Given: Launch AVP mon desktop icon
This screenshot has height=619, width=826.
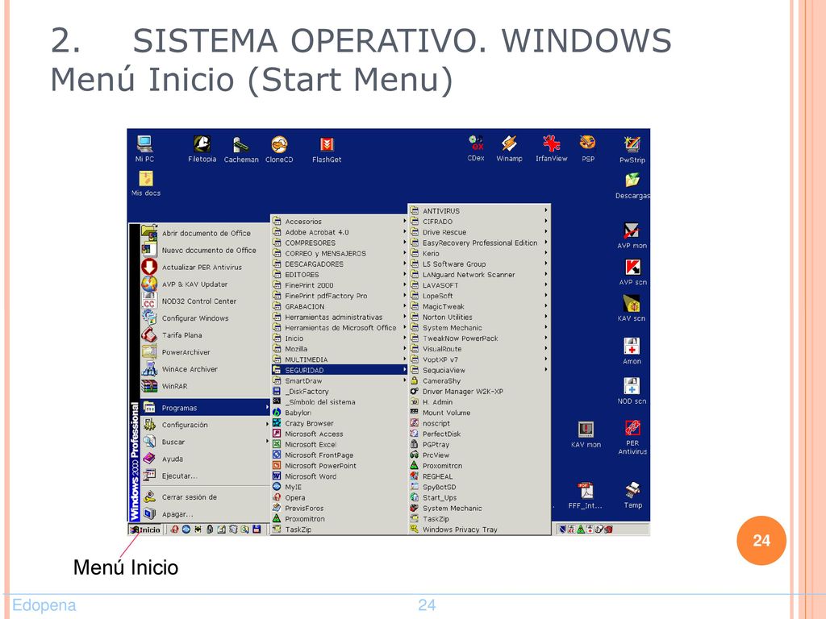Looking at the screenshot, I should [x=632, y=235].
